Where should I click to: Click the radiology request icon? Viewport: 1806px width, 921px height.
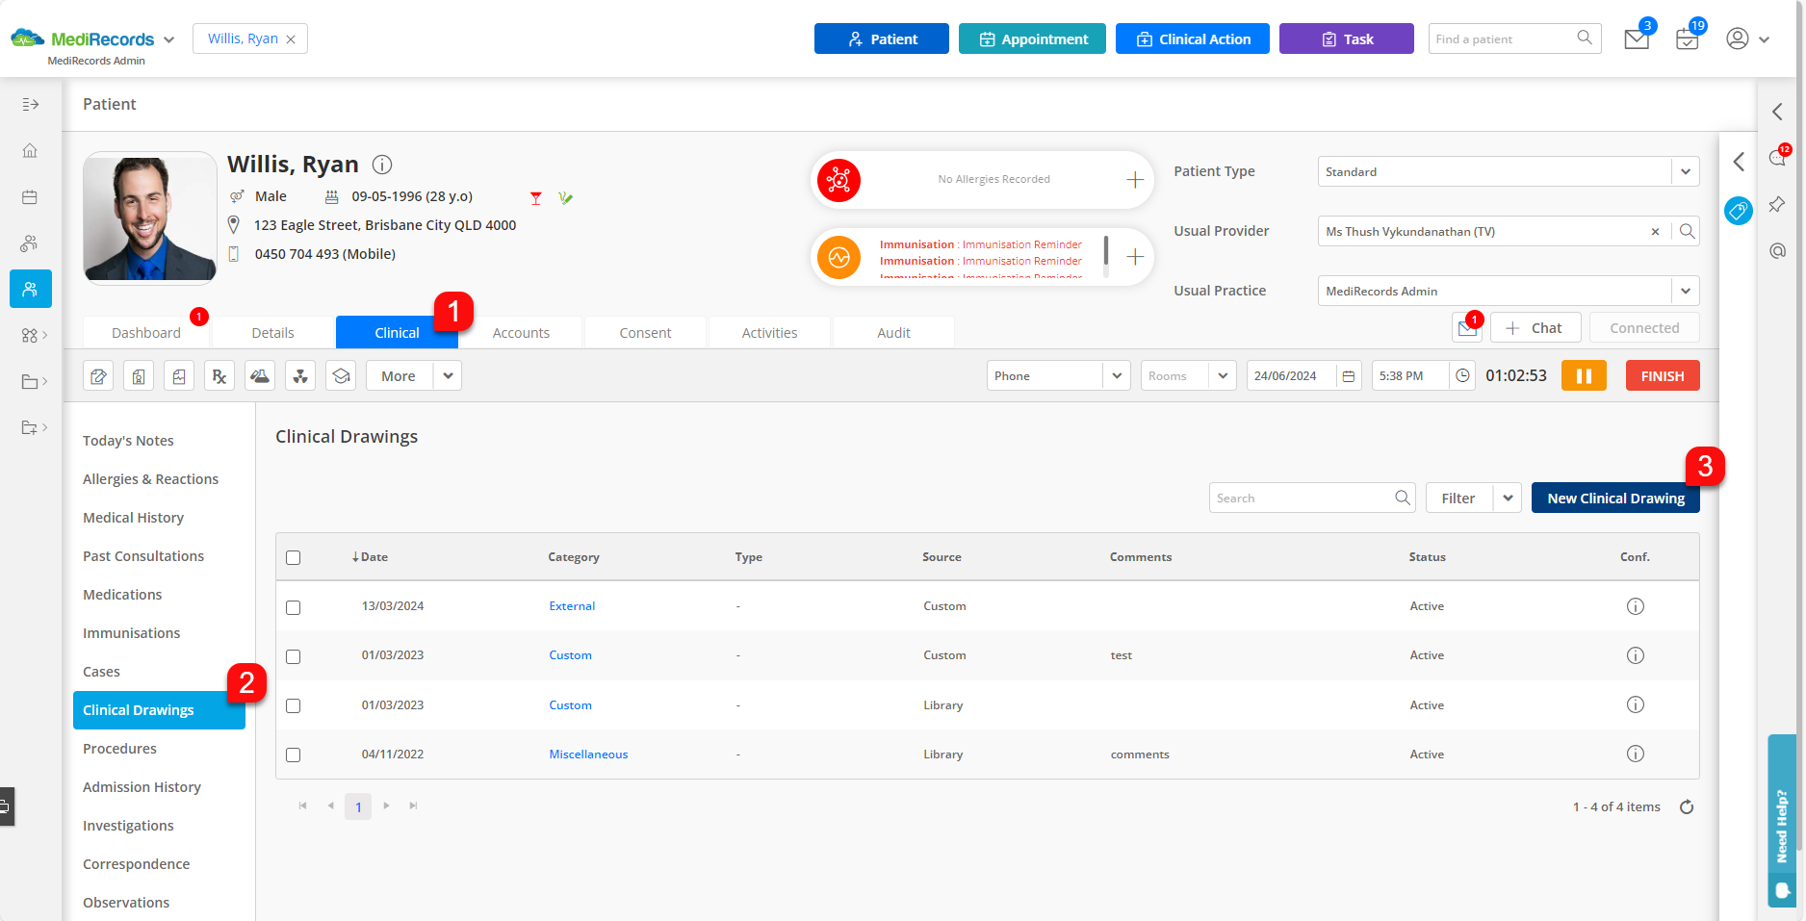point(299,375)
